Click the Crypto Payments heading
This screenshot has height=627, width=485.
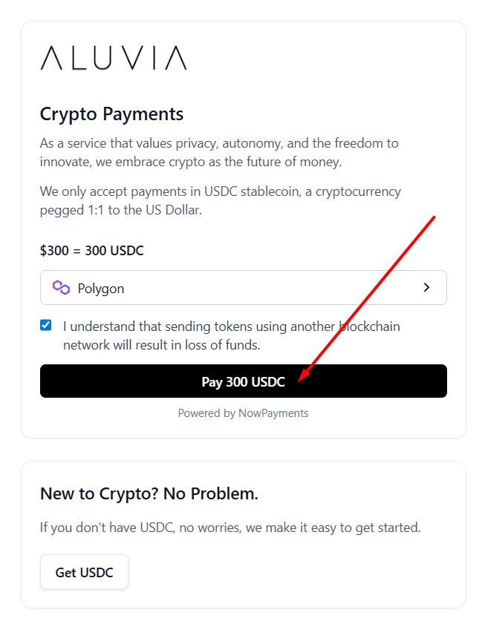[111, 114]
